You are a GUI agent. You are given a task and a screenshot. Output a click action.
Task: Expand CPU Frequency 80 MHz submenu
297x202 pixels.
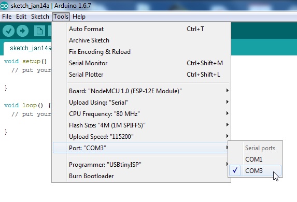(x=141, y=114)
